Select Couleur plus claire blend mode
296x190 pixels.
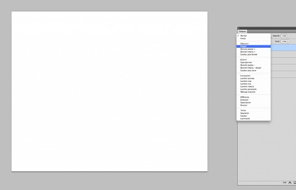(x=254, y=71)
